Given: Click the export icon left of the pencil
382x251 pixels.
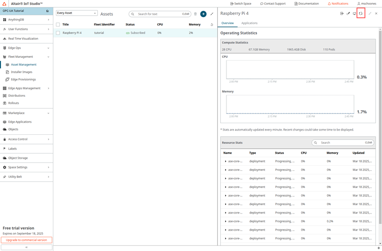Looking at the screenshot, I should point(342,13).
